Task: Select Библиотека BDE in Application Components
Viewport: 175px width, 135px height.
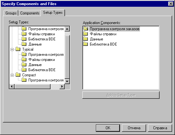Action: tap(103, 44)
